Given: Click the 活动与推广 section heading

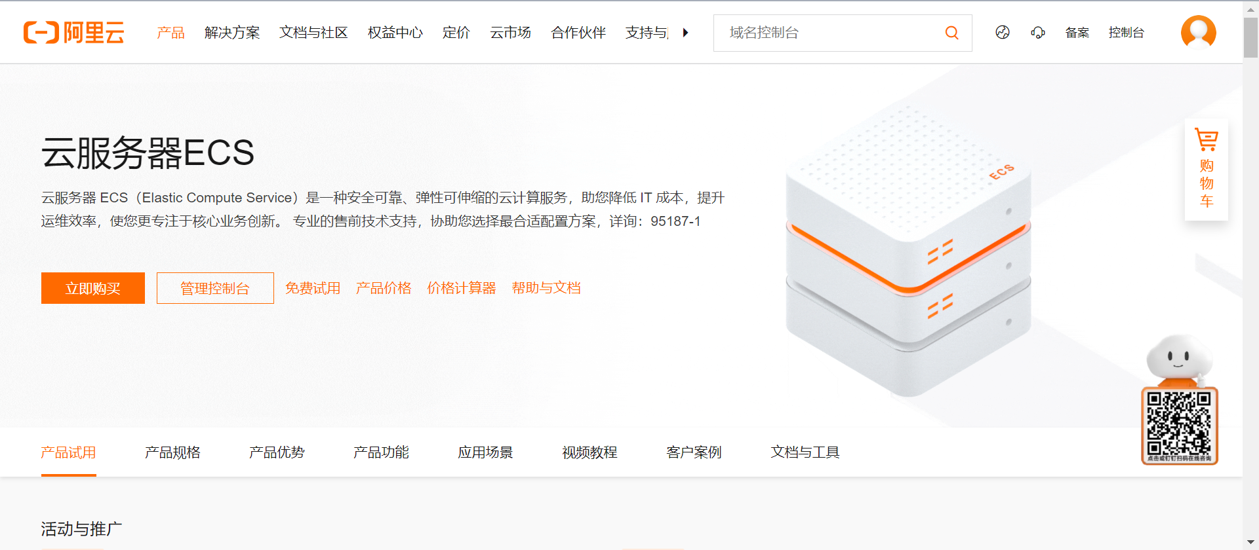Looking at the screenshot, I should point(81,529).
